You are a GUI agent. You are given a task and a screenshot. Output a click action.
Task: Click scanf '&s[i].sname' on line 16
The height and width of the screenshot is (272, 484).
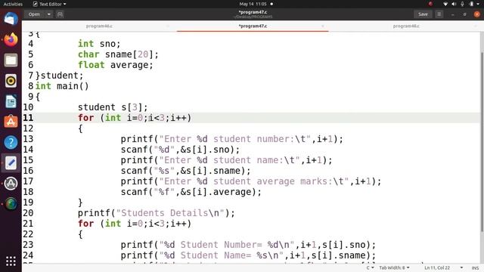click(x=185, y=171)
